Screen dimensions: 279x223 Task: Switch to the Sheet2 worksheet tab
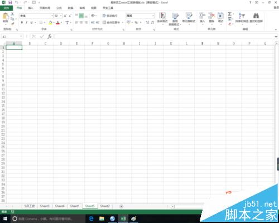pos(105,206)
